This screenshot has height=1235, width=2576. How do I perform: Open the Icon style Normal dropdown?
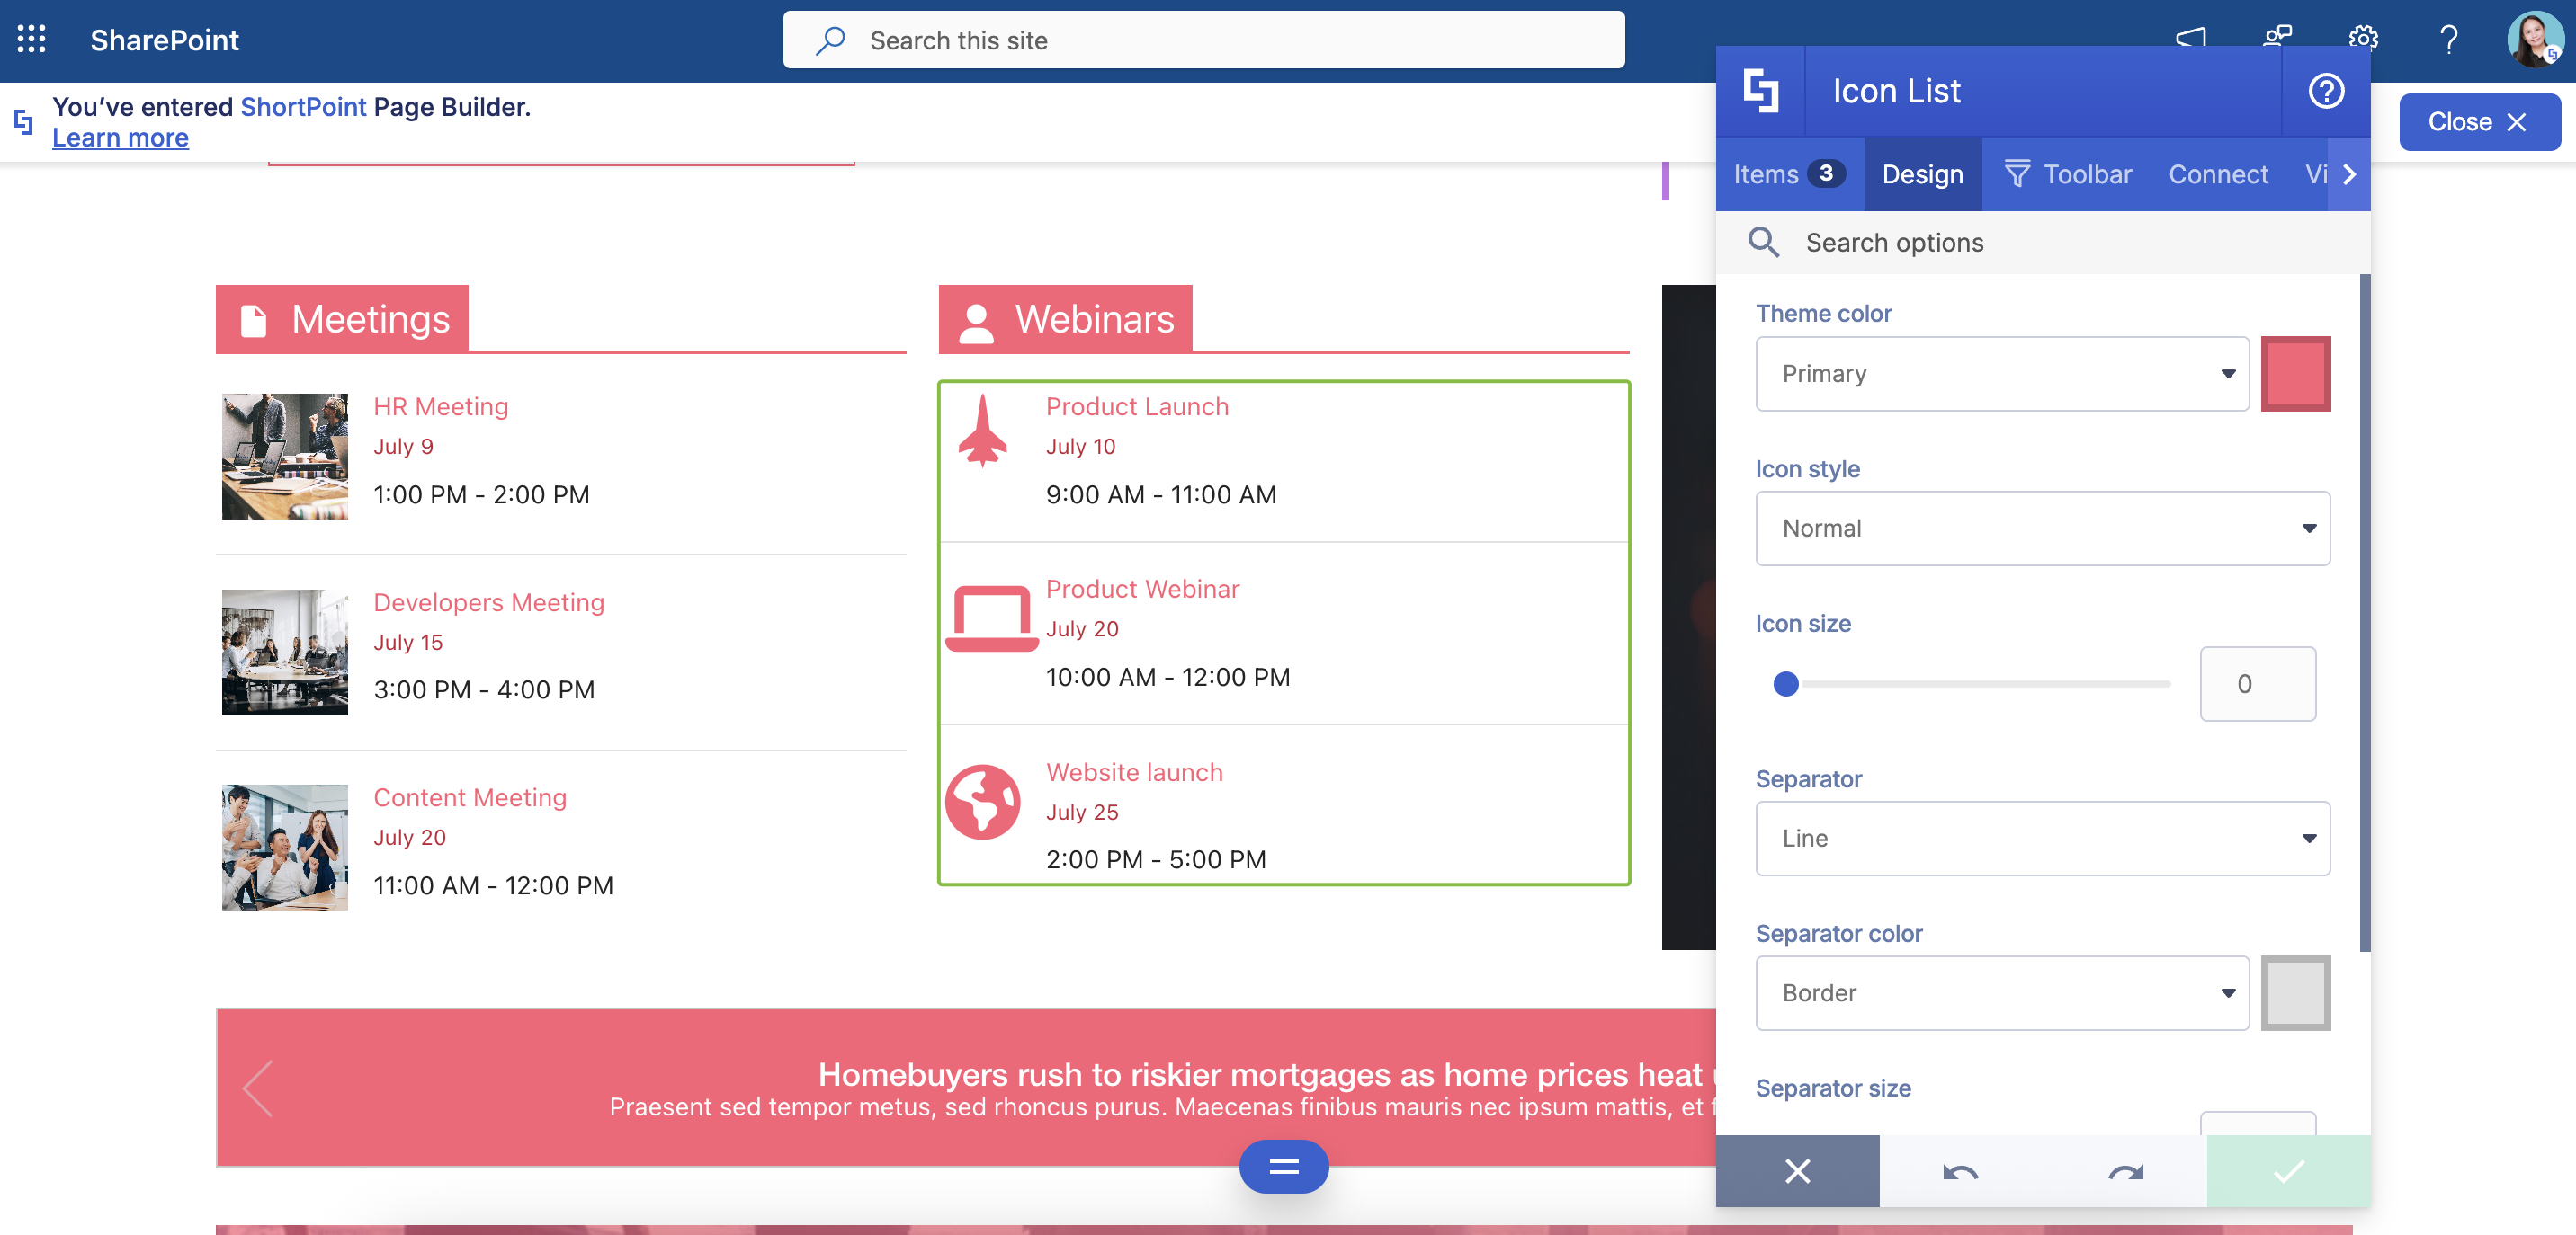pyautogui.click(x=2042, y=529)
